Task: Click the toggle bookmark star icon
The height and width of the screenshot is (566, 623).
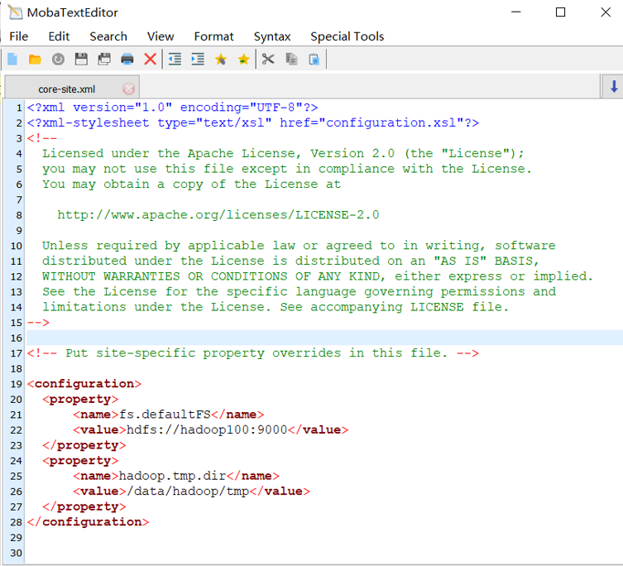Action: [x=221, y=60]
